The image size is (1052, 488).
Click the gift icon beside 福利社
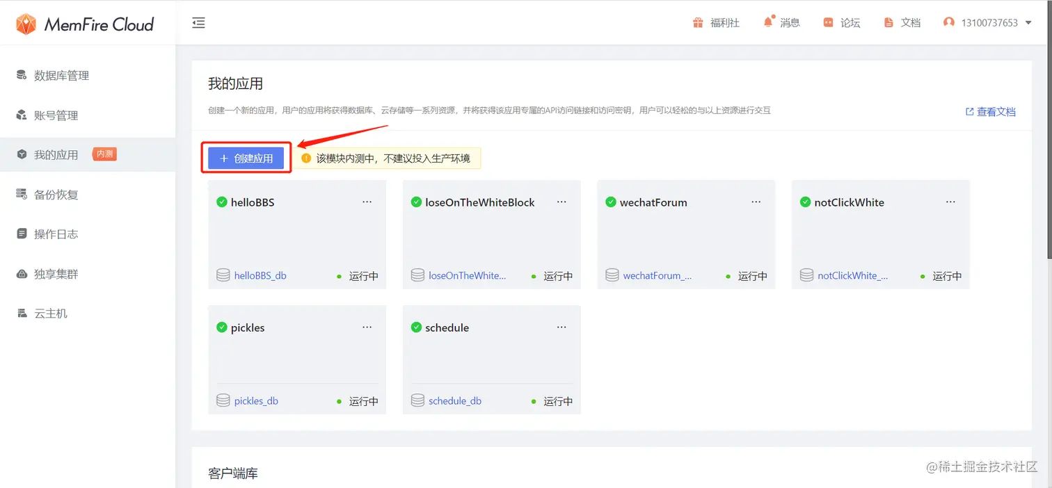click(x=698, y=23)
